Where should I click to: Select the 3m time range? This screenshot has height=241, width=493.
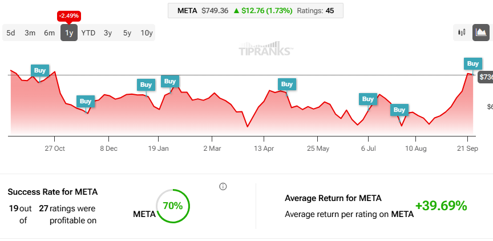pos(30,33)
